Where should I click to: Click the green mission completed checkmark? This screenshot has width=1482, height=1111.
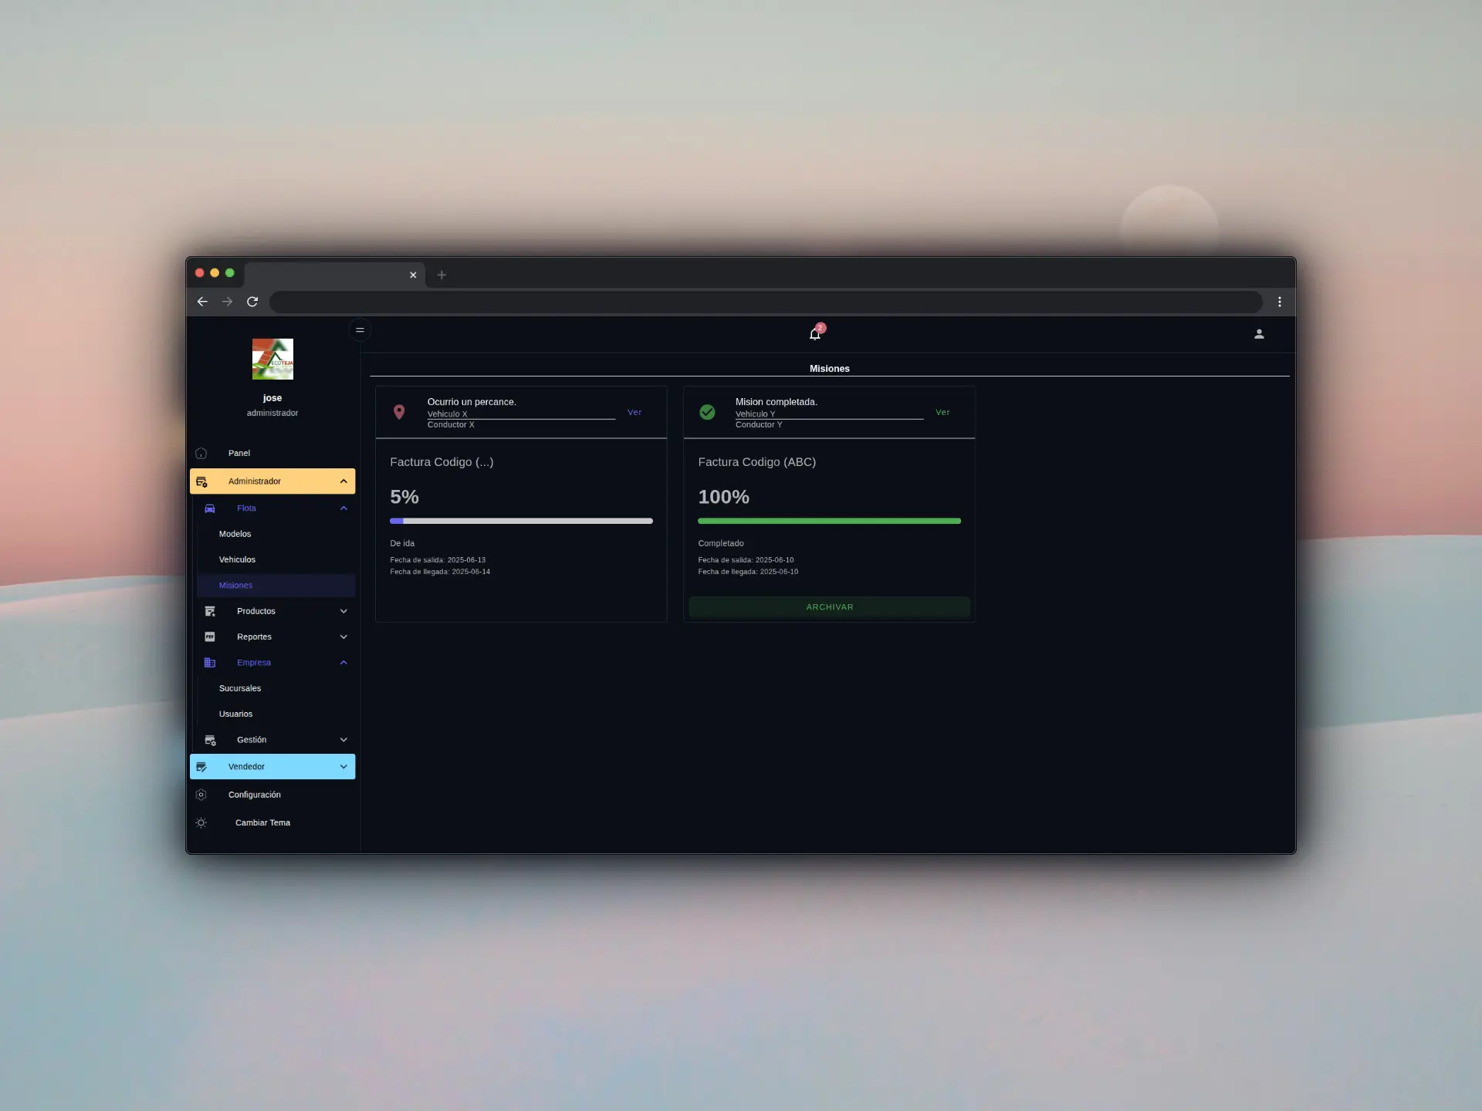(707, 412)
